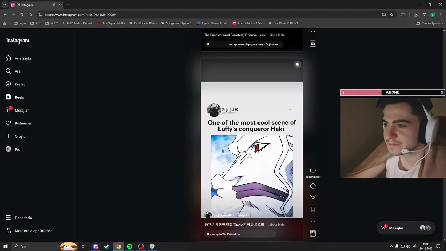Open the gojogeto69 username link
The image size is (446, 251).
223,215
